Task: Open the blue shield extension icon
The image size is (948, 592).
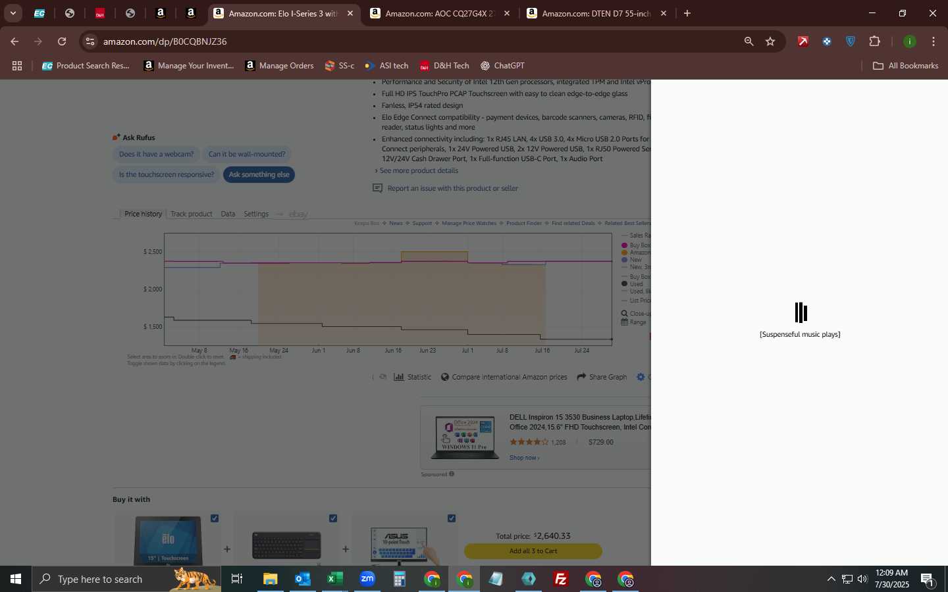Action: coord(851,41)
